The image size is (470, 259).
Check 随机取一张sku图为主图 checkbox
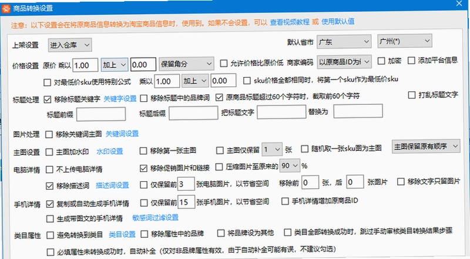pyautogui.click(x=304, y=149)
